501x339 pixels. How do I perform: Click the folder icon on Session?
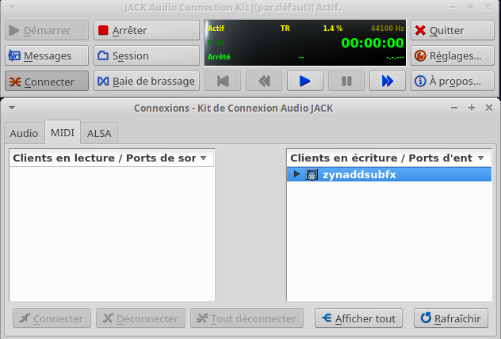click(x=103, y=55)
